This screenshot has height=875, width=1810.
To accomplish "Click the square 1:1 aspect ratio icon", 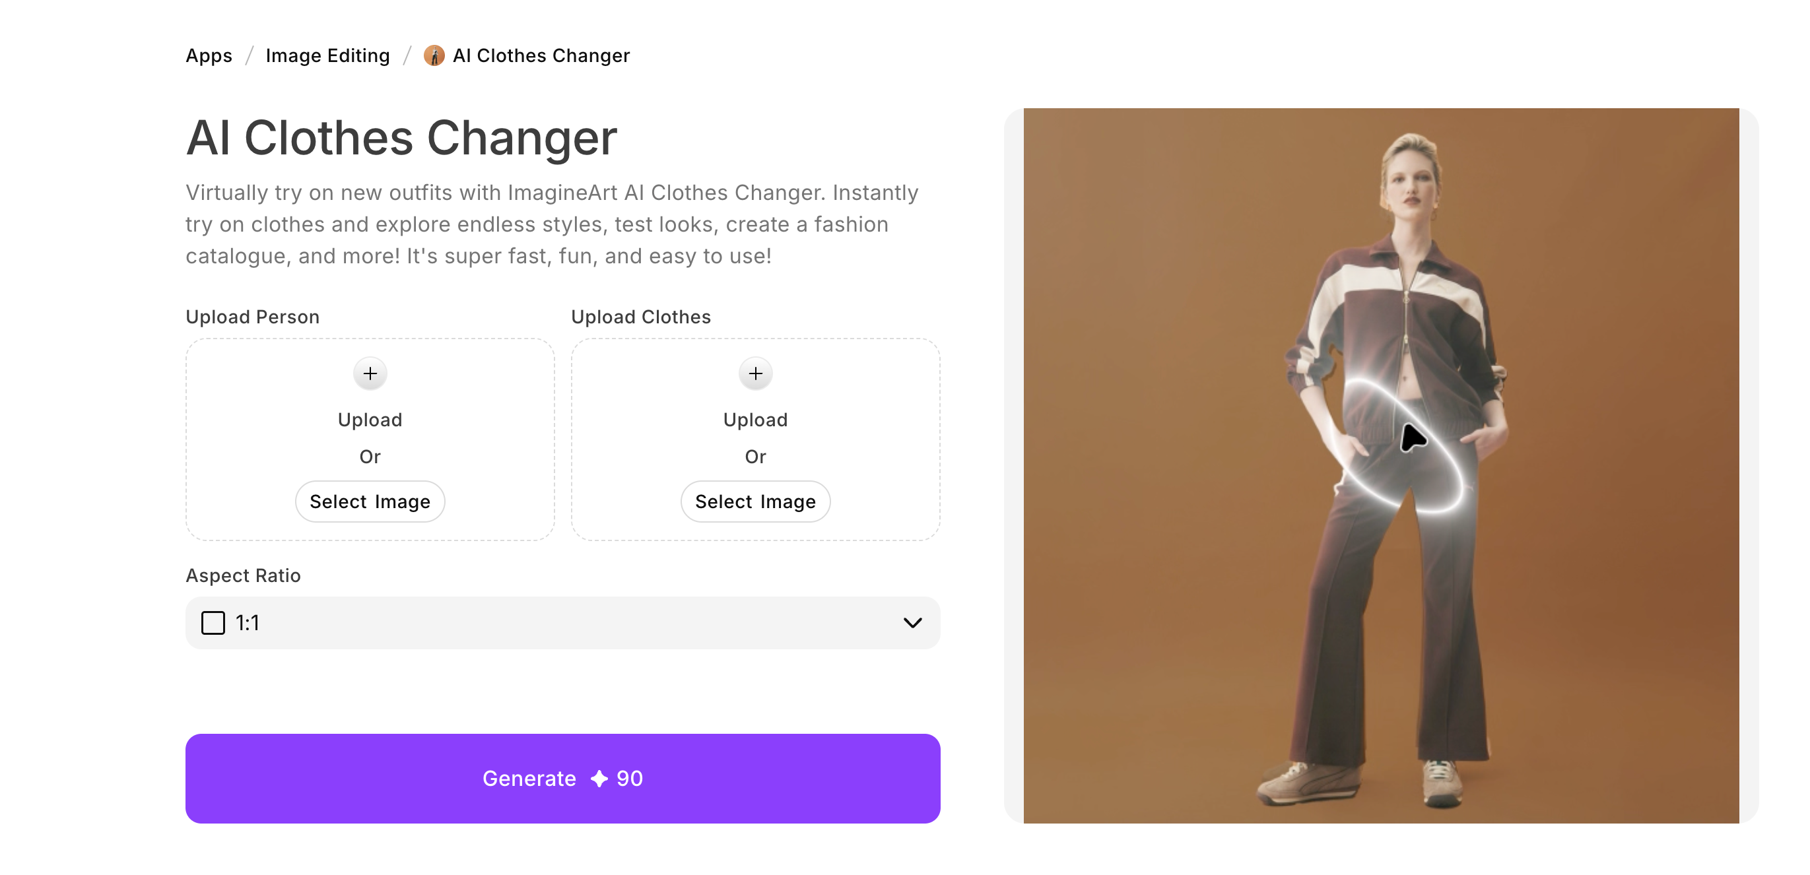I will 213,623.
